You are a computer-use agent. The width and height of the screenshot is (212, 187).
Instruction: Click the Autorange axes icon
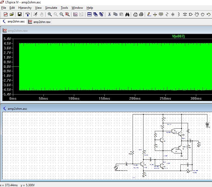[x=81, y=14]
